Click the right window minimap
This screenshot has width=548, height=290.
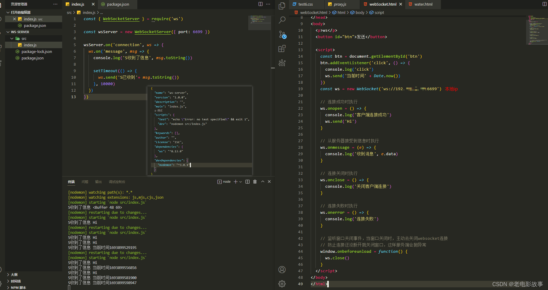tap(537, 30)
